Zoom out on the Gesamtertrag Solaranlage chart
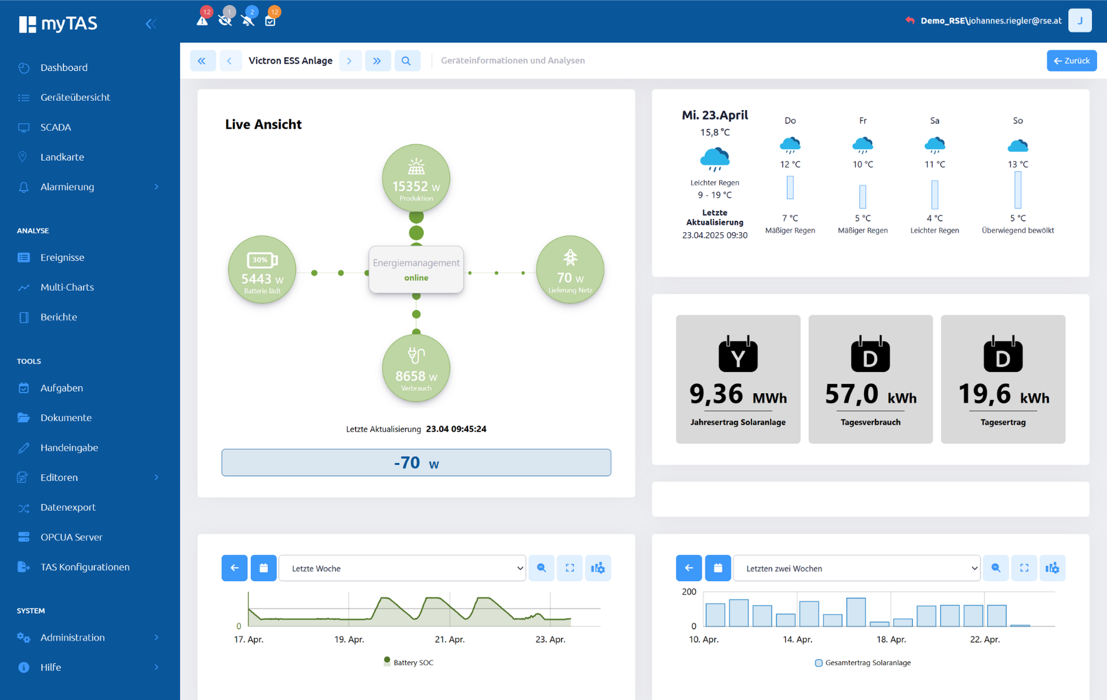This screenshot has width=1107, height=700. coord(996,568)
